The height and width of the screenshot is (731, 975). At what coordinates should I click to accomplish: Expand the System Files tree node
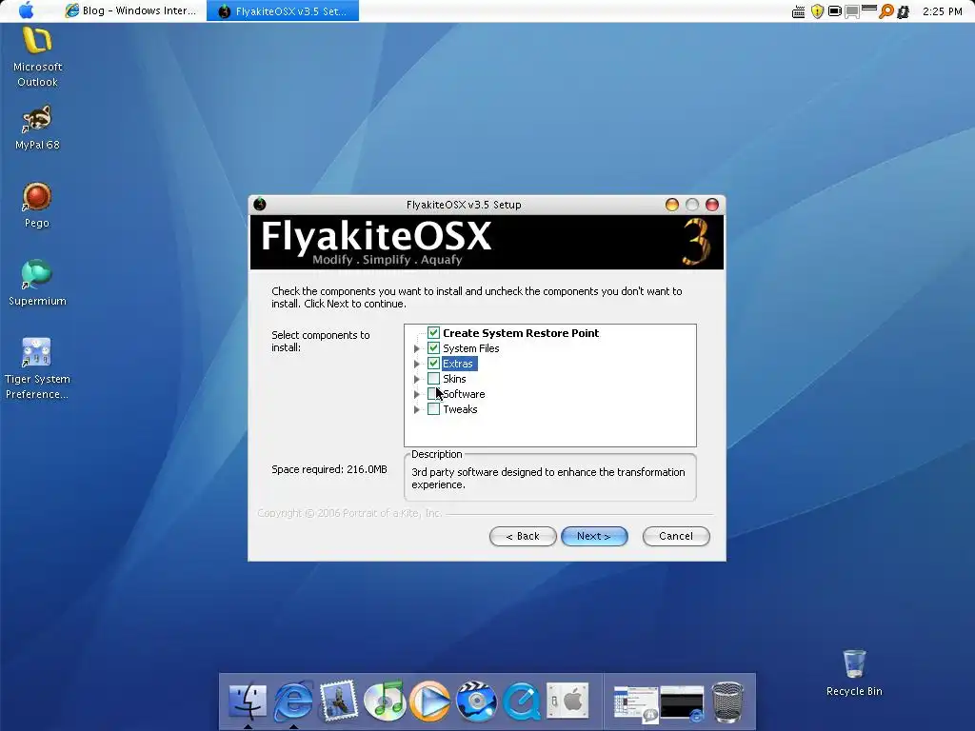pos(417,348)
